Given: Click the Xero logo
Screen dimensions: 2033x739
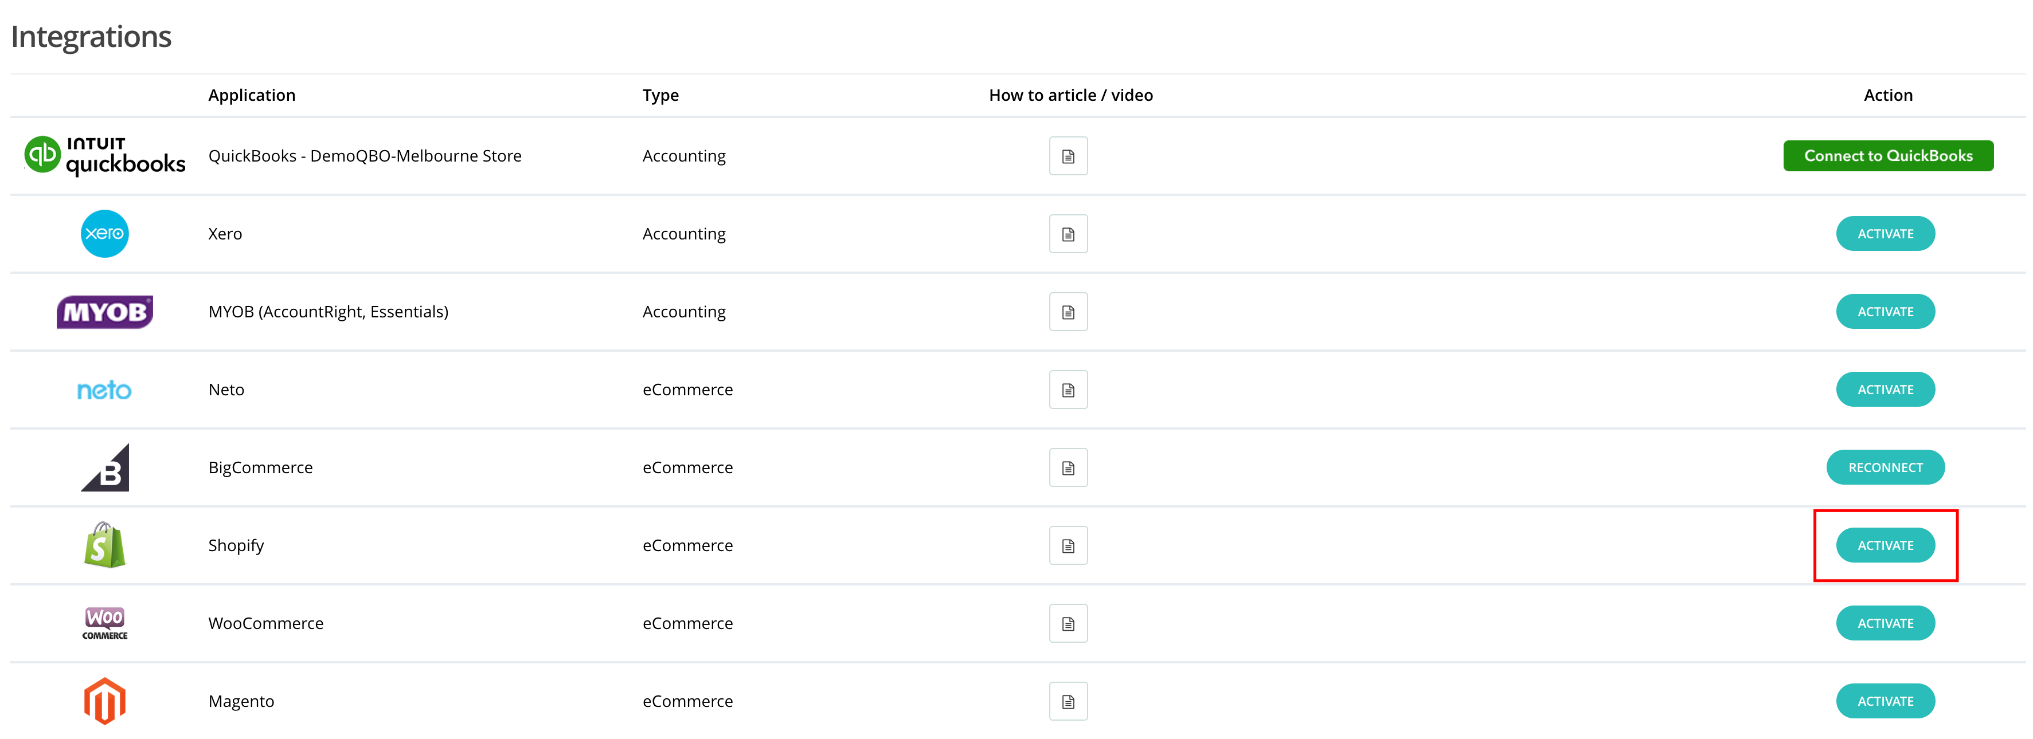Looking at the screenshot, I should point(105,234).
